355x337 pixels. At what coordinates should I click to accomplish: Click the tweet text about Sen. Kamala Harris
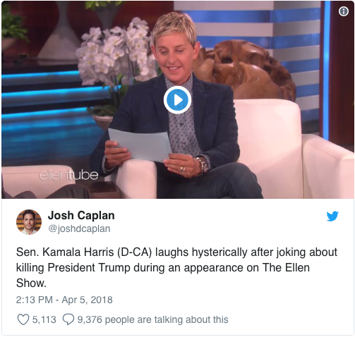(x=176, y=267)
